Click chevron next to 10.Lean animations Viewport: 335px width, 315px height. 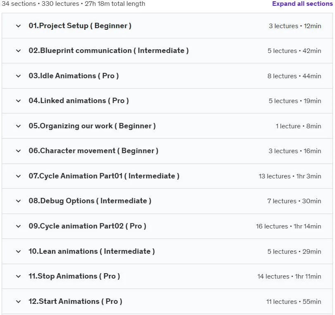click(18, 252)
